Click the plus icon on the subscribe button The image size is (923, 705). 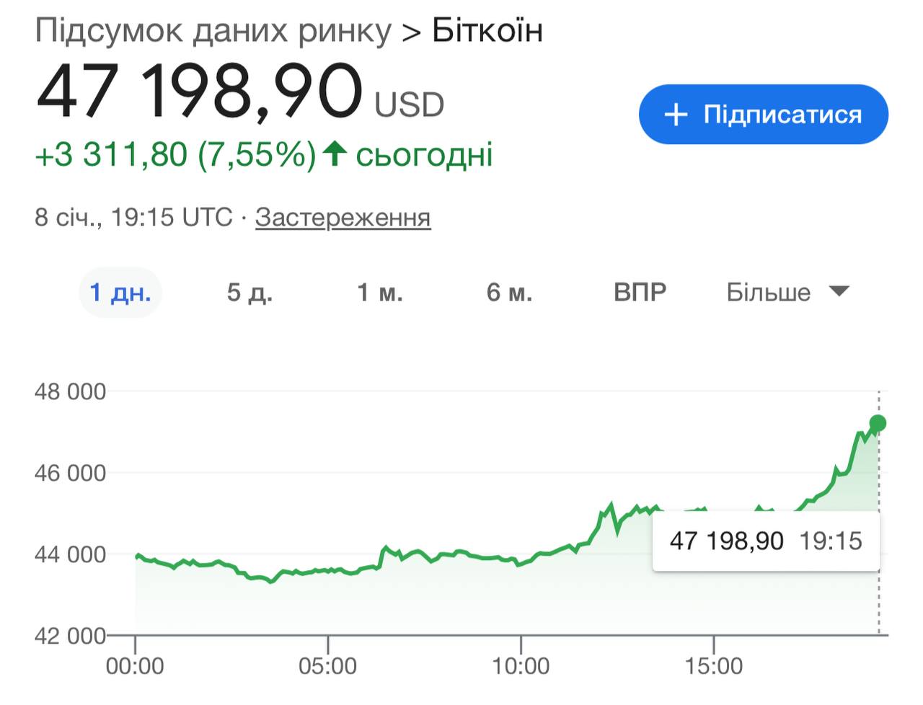click(x=676, y=115)
